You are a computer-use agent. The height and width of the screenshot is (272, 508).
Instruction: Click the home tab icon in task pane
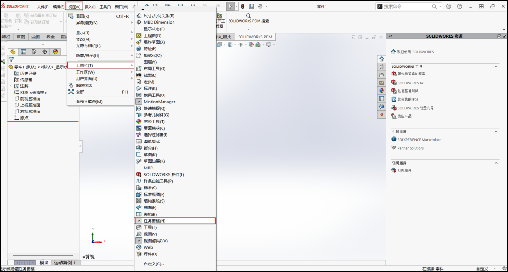coord(382,59)
